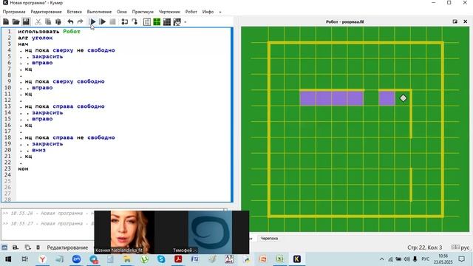Click the Тимофей participant thumbnail
This screenshot has height=266, width=473.
(210, 232)
